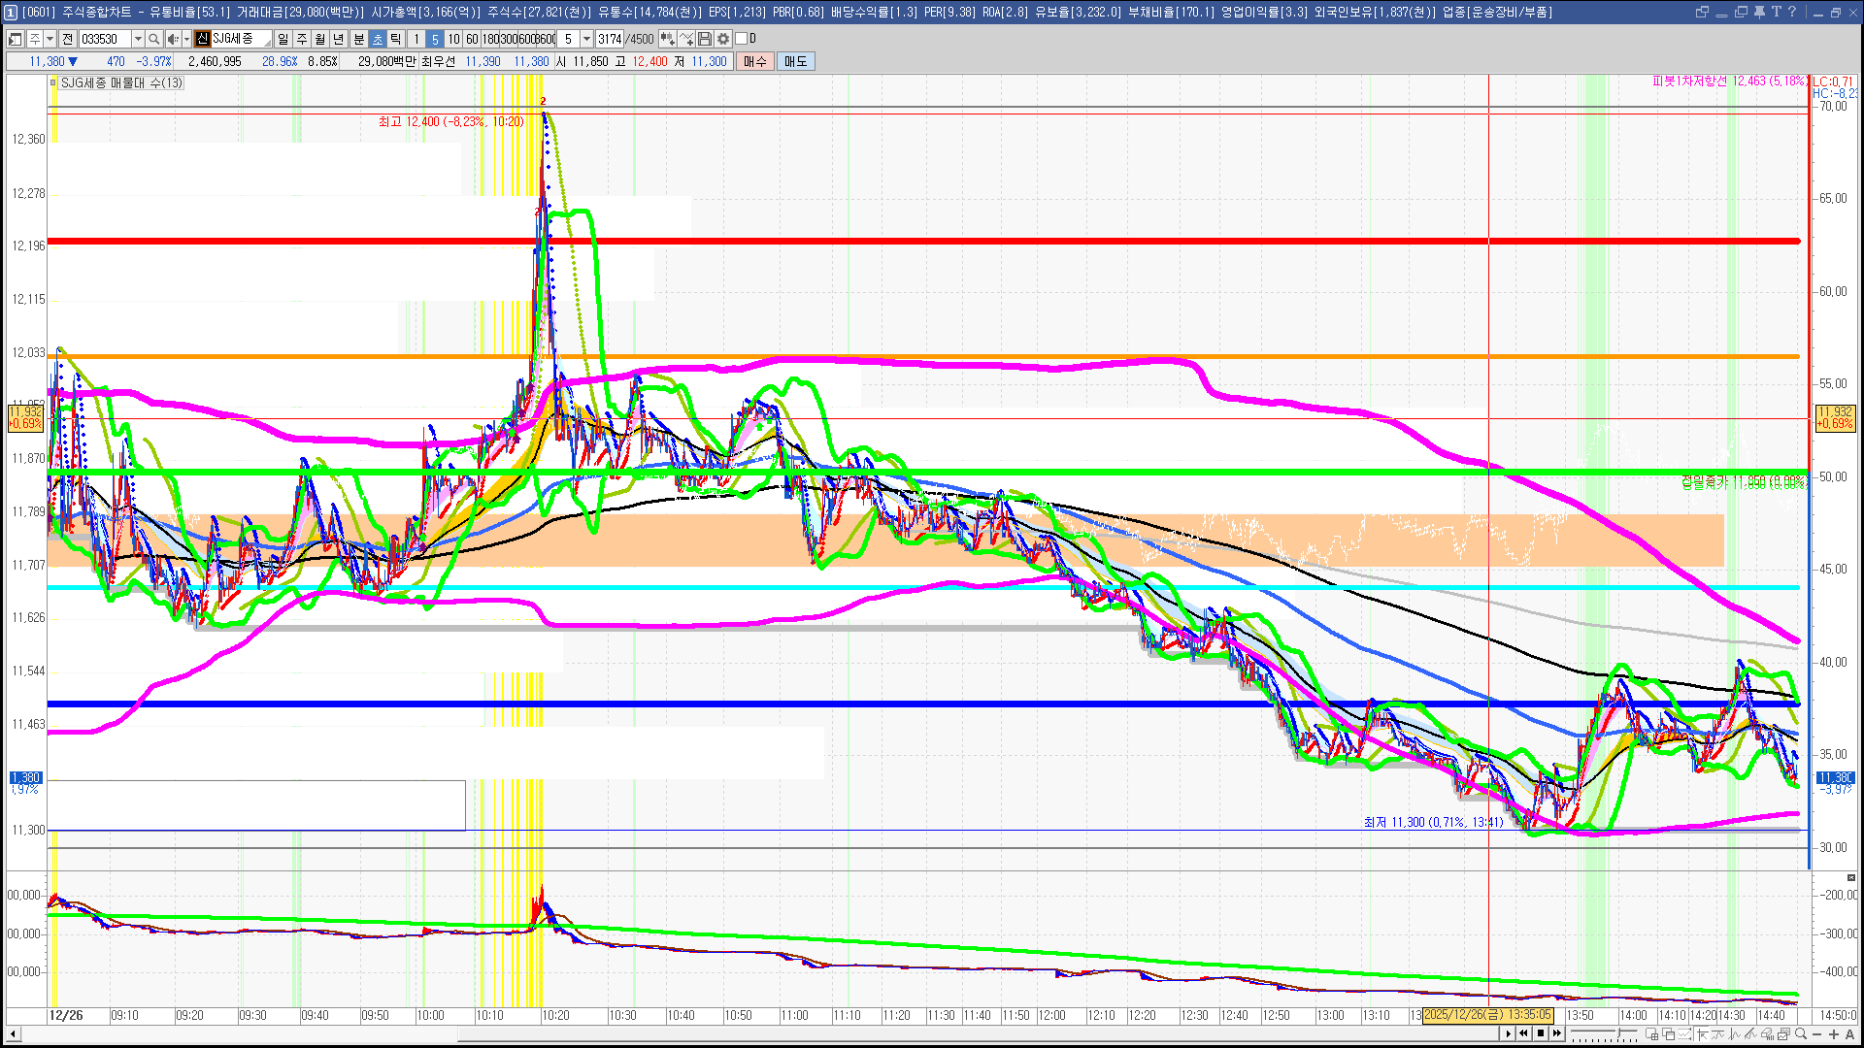Switch to the 60 interval tab

472,39
